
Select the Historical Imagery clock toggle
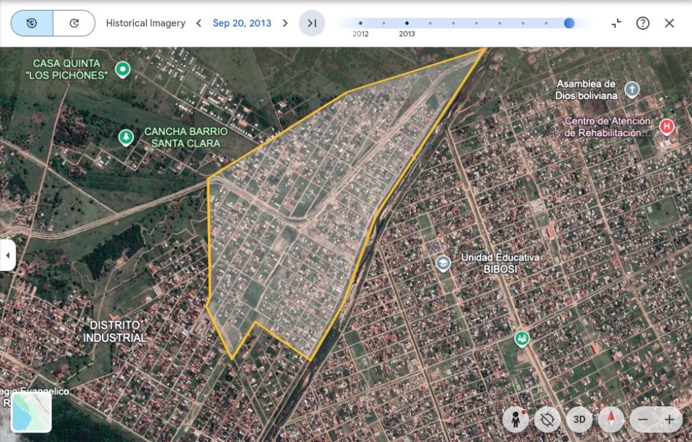(32, 23)
